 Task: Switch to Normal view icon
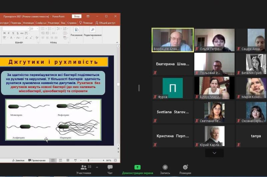point(53,160)
